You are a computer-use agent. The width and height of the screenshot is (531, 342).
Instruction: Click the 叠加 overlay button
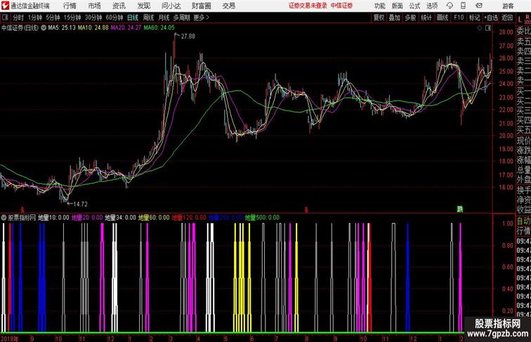coord(395,18)
